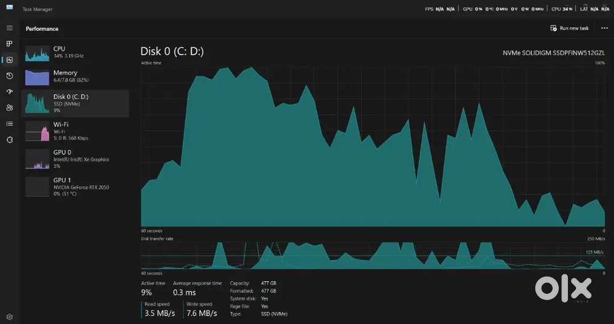Screen dimensions: 614x324
Task: Open the Details page icon
Action: tap(9, 124)
